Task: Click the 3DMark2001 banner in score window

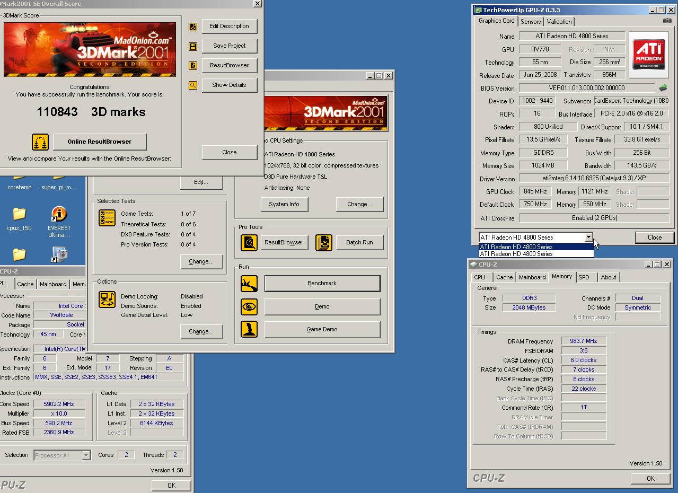Action: 90,49
